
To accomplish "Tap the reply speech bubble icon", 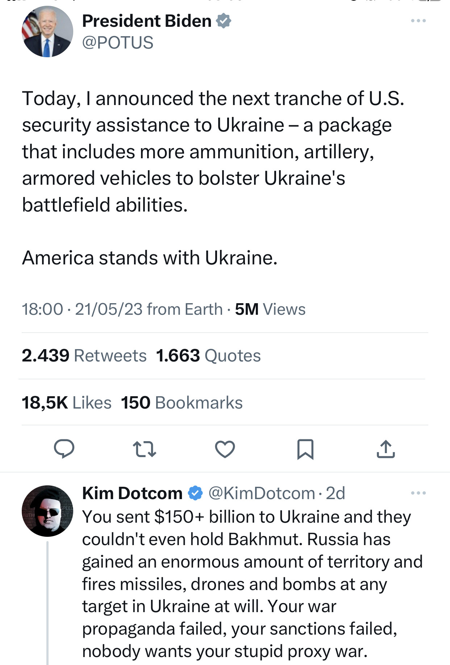I will pos(64,449).
